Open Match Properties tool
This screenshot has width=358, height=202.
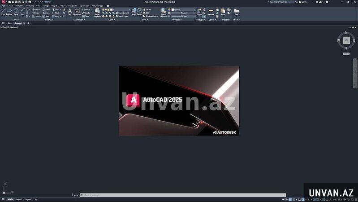164,13
